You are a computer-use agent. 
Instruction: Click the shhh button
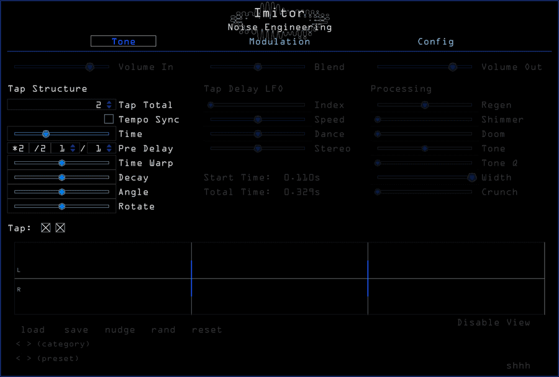pyautogui.click(x=519, y=366)
